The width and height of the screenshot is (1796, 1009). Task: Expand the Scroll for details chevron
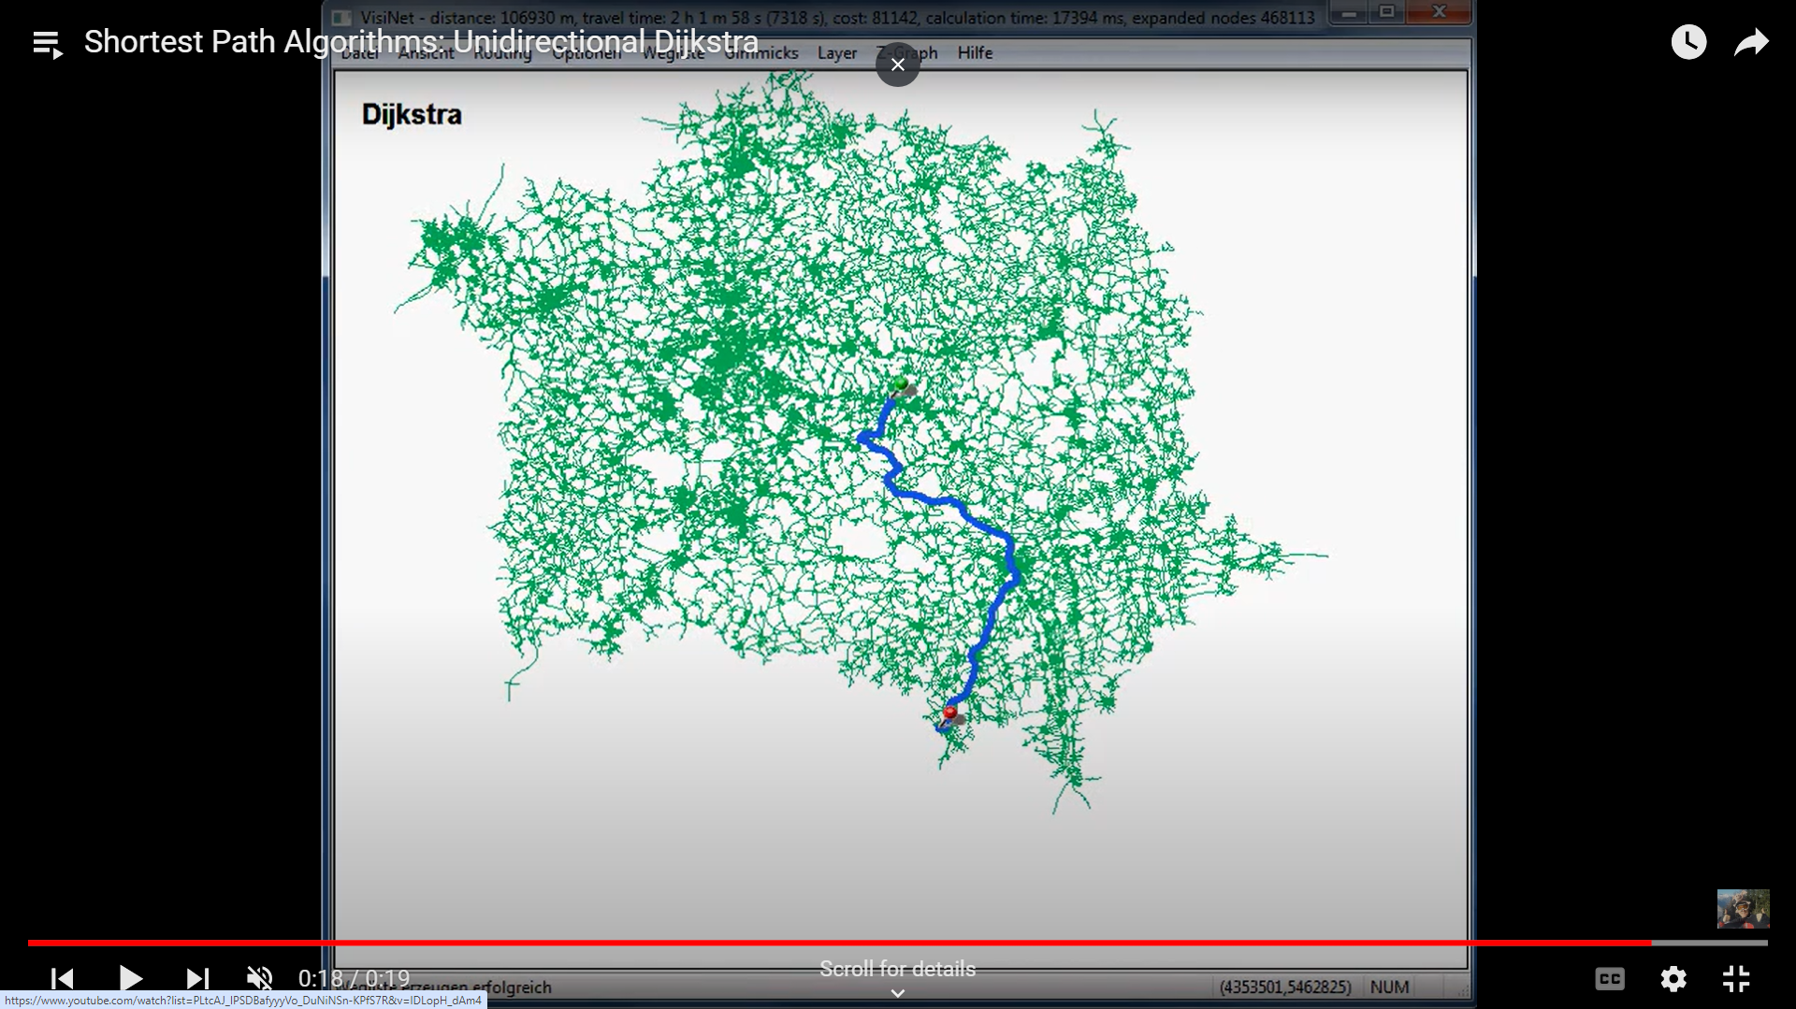897,993
